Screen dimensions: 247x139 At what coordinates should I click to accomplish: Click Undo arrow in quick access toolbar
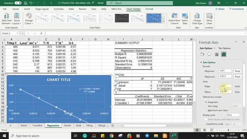(x=31, y=3)
